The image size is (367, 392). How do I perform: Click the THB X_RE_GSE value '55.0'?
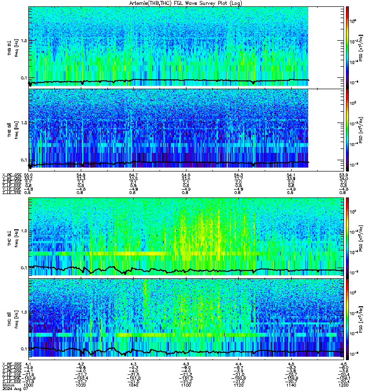point(28,175)
